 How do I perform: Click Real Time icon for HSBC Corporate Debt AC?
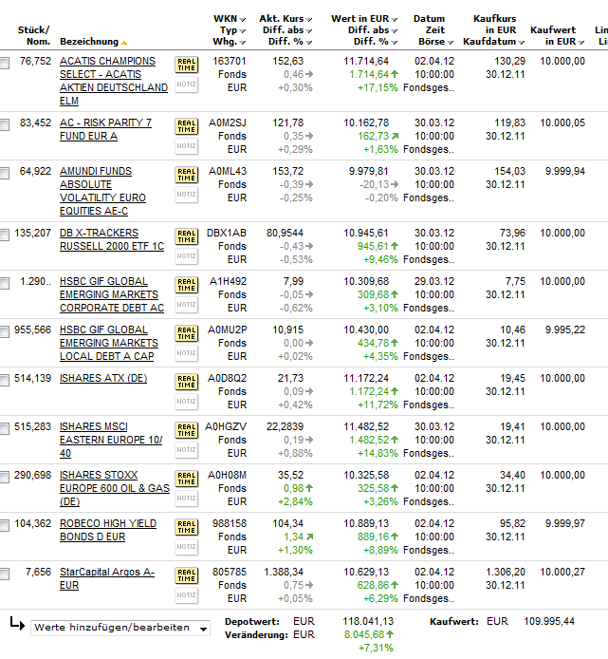click(187, 285)
